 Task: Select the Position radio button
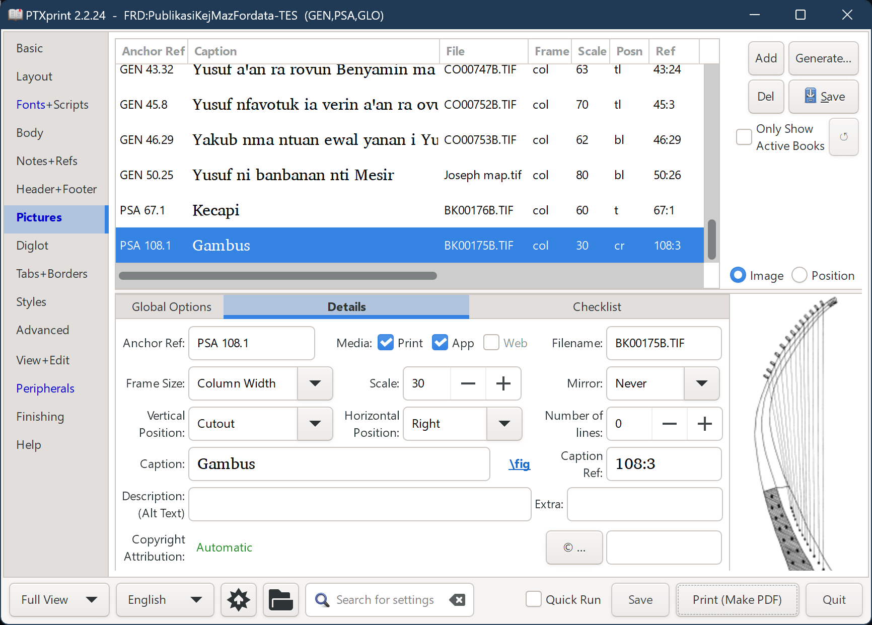point(799,275)
